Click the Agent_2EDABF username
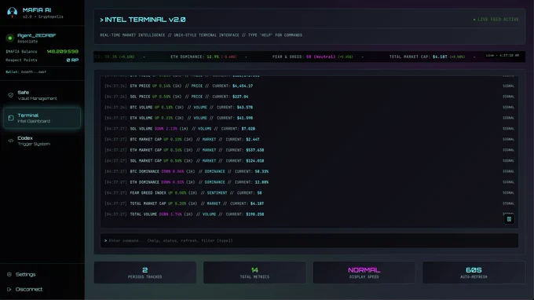This screenshot has width=534, height=300. point(36,35)
